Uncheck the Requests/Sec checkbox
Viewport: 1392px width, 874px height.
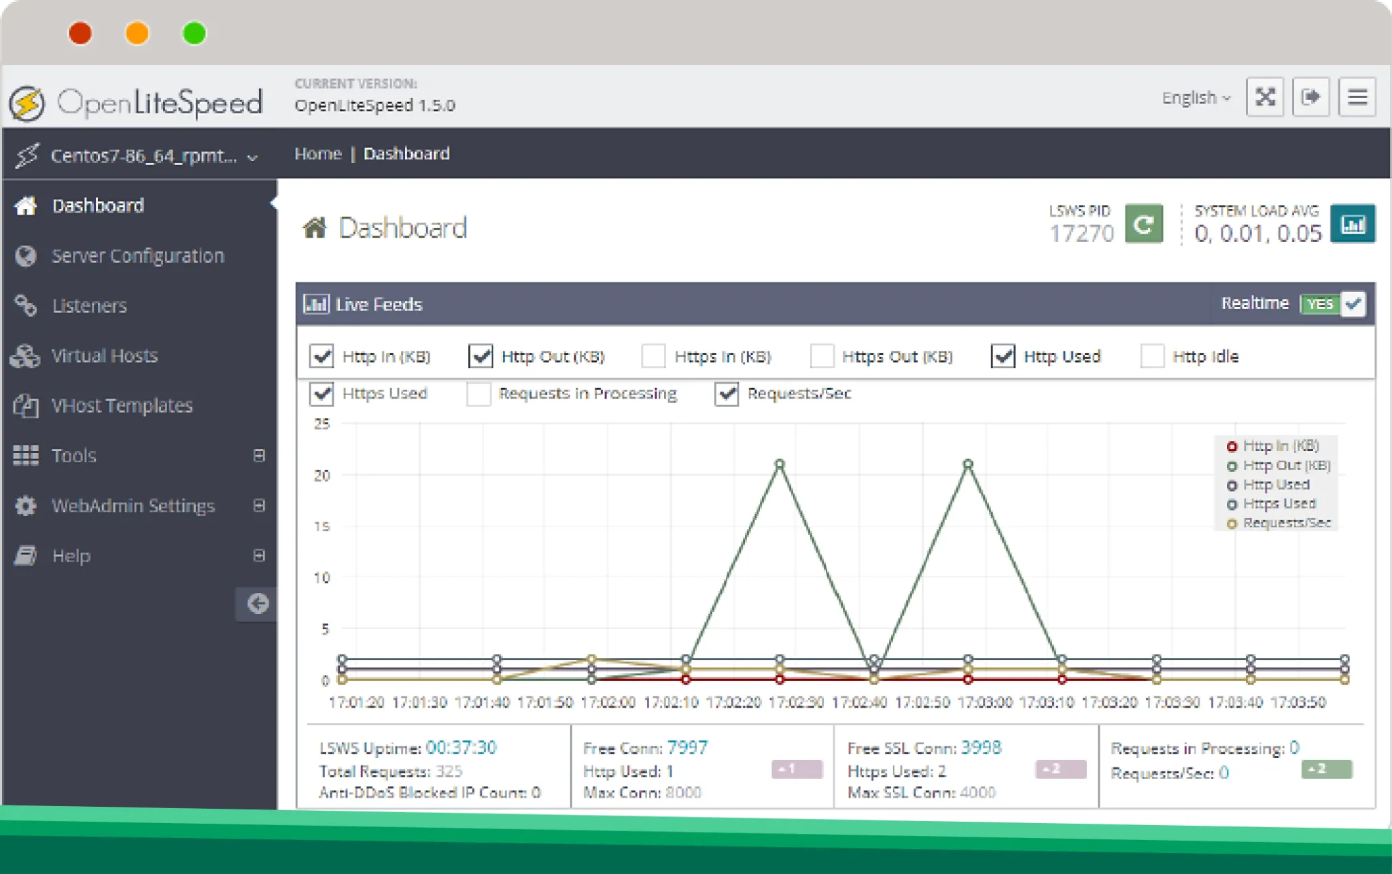pos(727,393)
